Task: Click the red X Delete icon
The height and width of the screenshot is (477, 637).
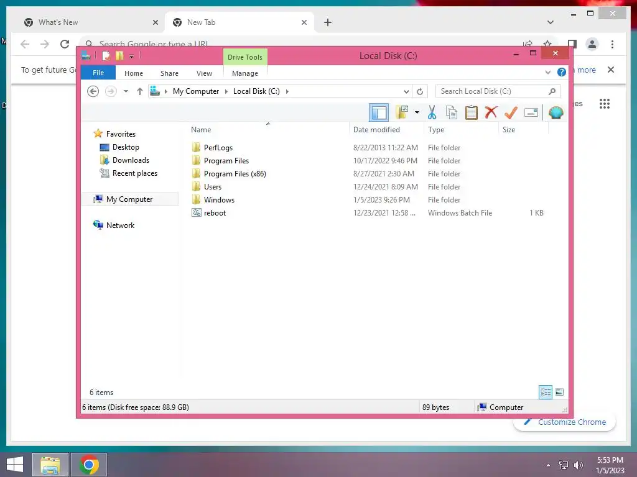Action: pos(491,112)
